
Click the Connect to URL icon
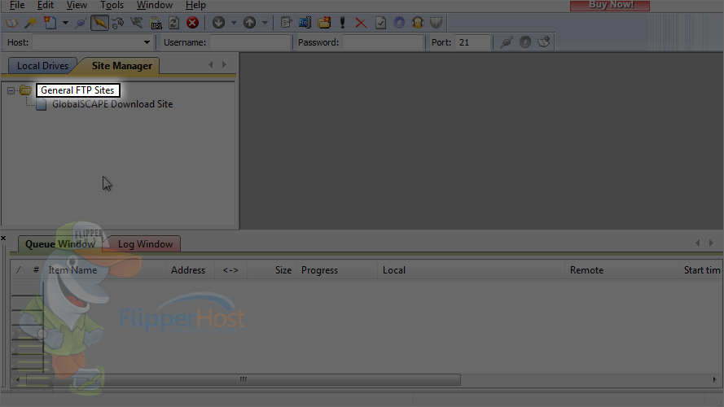tap(156, 23)
